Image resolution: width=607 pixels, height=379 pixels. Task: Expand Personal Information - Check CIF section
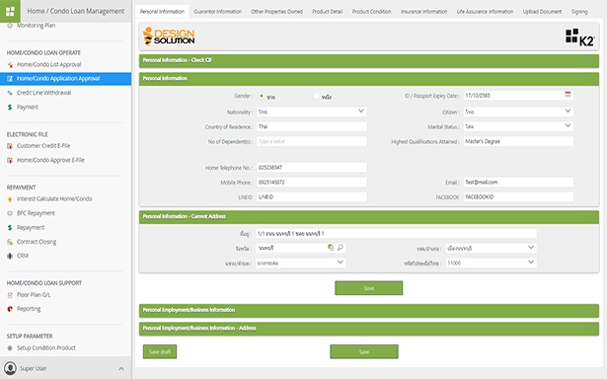coord(590,60)
